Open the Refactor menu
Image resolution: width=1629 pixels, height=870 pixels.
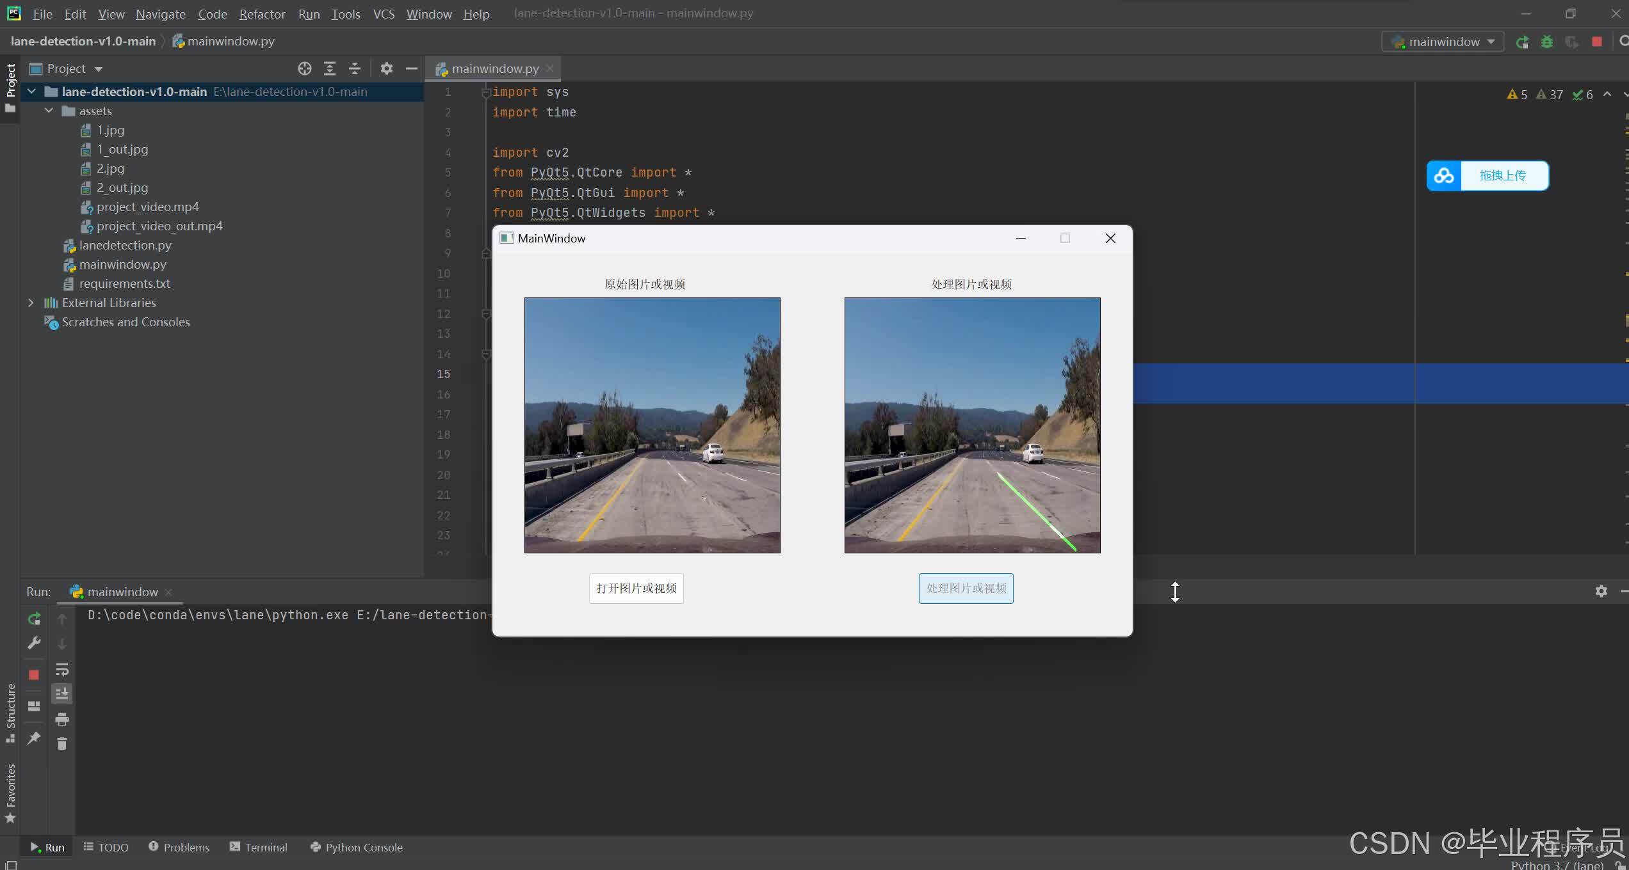[x=262, y=13]
